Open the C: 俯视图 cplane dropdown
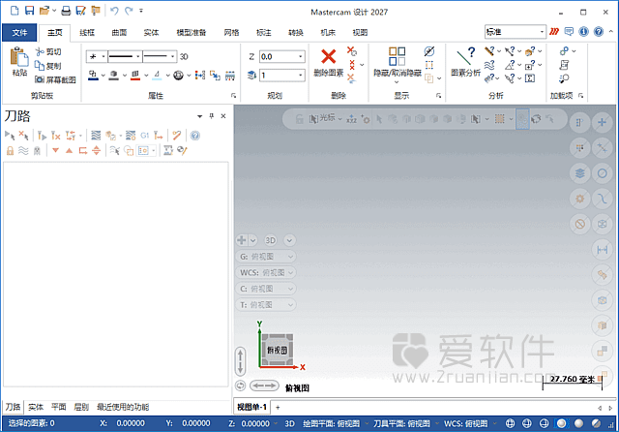The height and width of the screenshot is (432, 619). pos(266,289)
